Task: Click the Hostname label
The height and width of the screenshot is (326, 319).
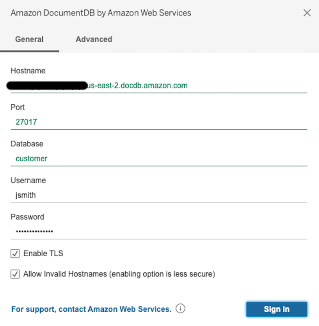Action: pyautogui.click(x=28, y=70)
